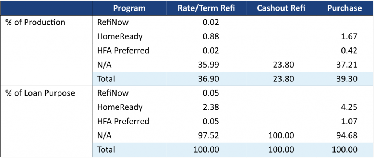The image size is (374, 158).
Task: Click the 0.88 HomeReady Rate/Term value
Action: pos(211,36)
